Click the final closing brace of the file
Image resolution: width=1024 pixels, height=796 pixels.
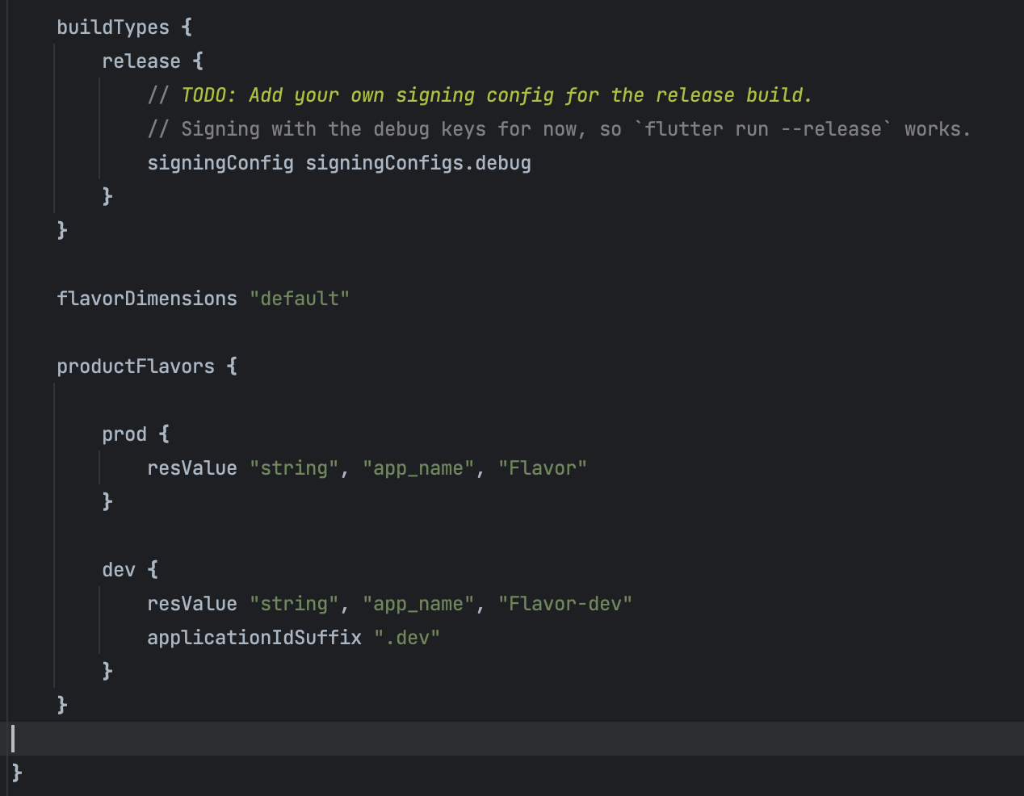pyautogui.click(x=17, y=773)
